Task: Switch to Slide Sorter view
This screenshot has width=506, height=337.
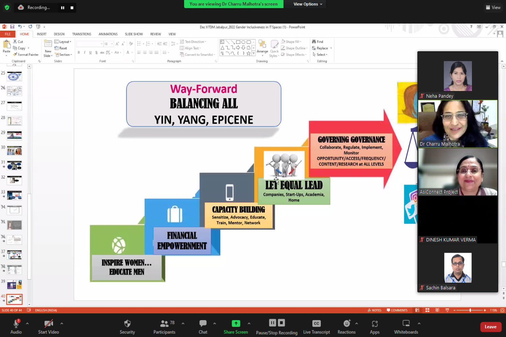Action: (427, 310)
